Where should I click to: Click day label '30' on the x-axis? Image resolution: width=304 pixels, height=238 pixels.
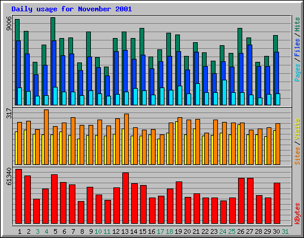pyautogui.click(x=276, y=231)
